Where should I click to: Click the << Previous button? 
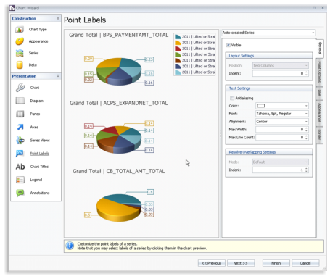point(212,263)
